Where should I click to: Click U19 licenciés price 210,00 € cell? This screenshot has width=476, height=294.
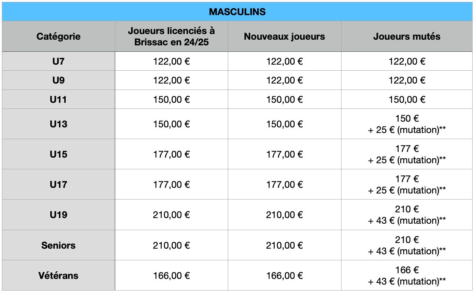click(172, 215)
